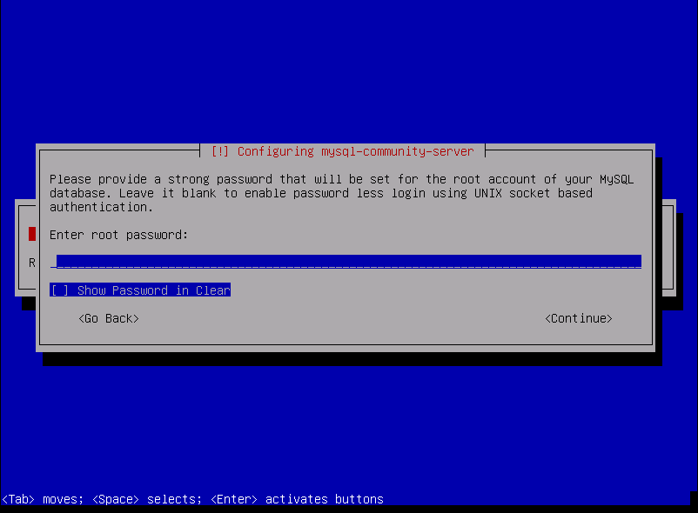Select the Go Back button
The image size is (698, 513).
[x=109, y=318]
